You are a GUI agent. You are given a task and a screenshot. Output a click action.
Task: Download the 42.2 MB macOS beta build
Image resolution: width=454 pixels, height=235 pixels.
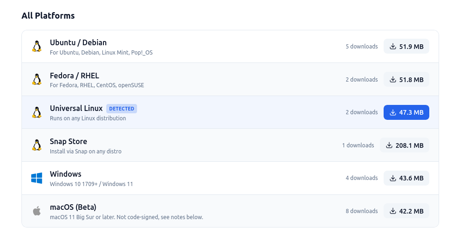[406, 211]
